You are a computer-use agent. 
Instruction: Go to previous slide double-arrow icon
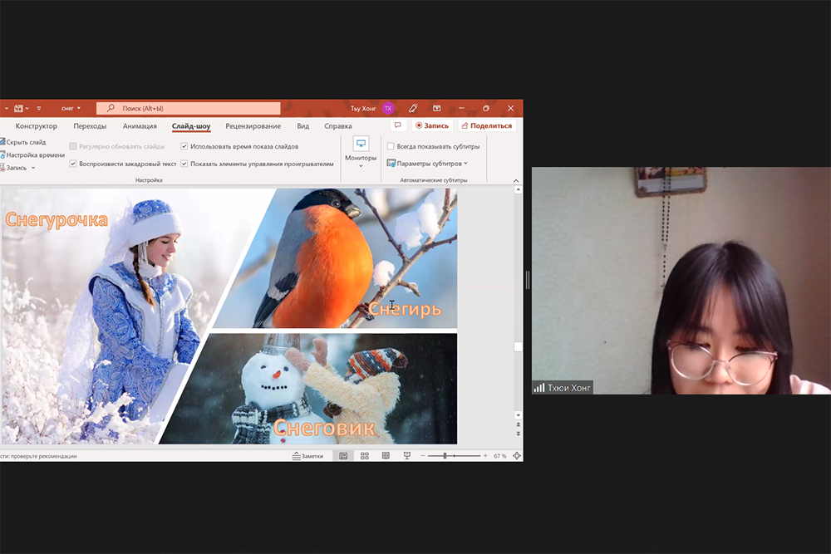518,424
